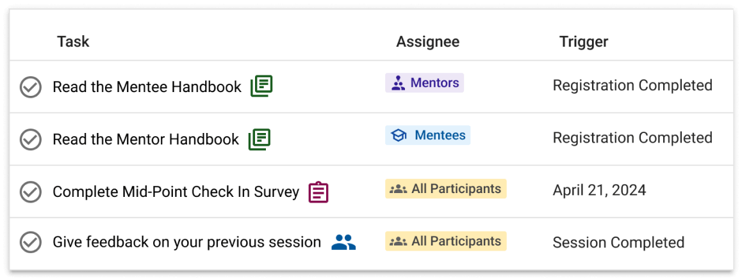Toggle the check circle for Read the Mentee Handbook
This screenshot has height=280, width=742.
[31, 87]
